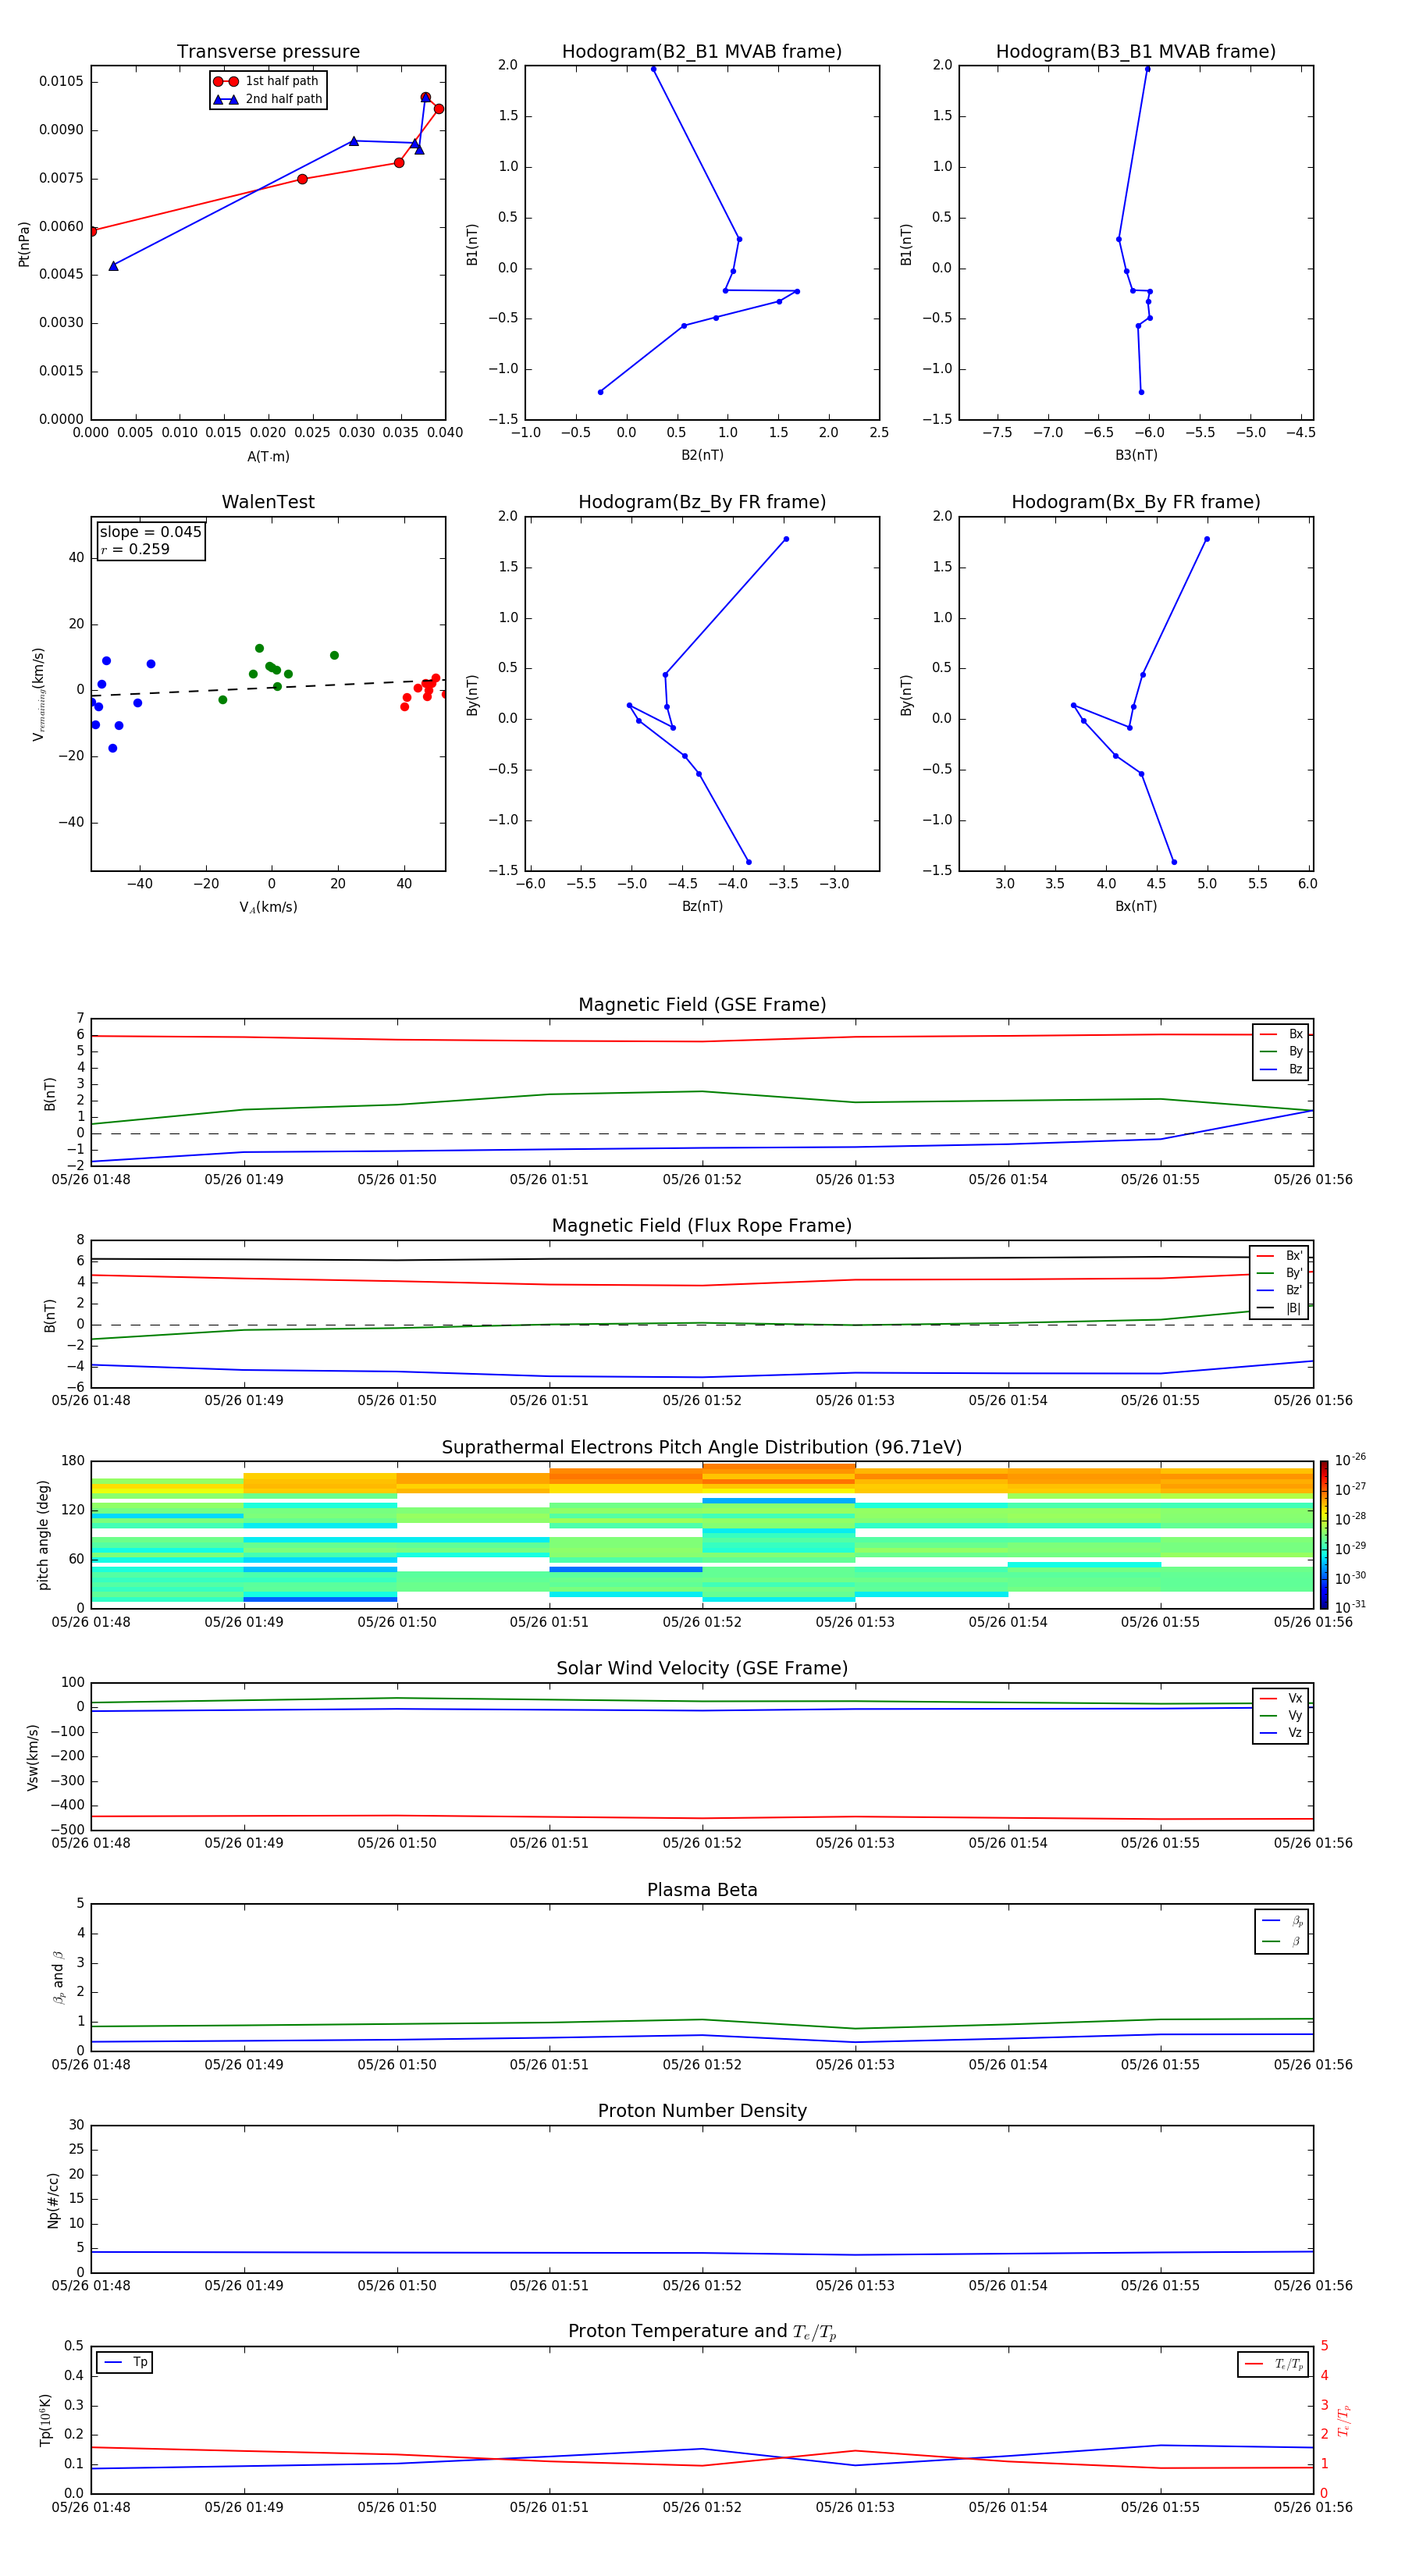Click the "Bz(nT)" x-axis label
The image size is (1405, 2576).
[702, 906]
